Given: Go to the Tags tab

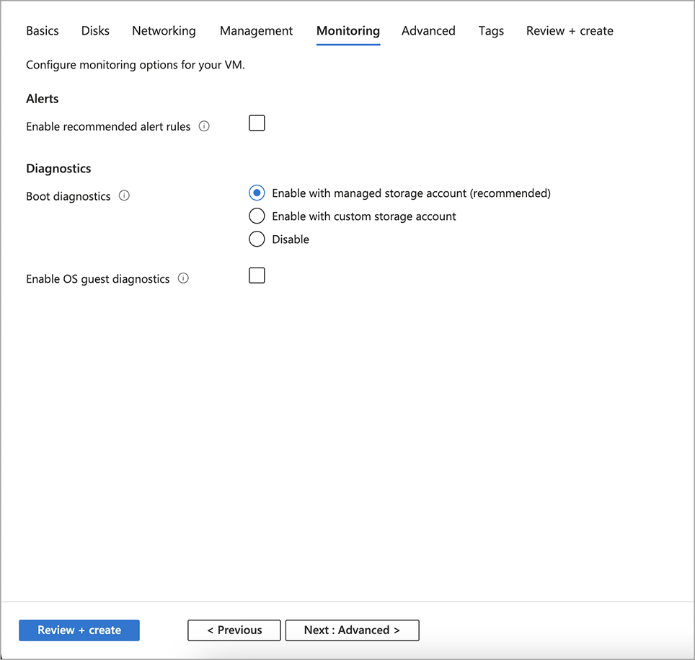Looking at the screenshot, I should tap(491, 31).
